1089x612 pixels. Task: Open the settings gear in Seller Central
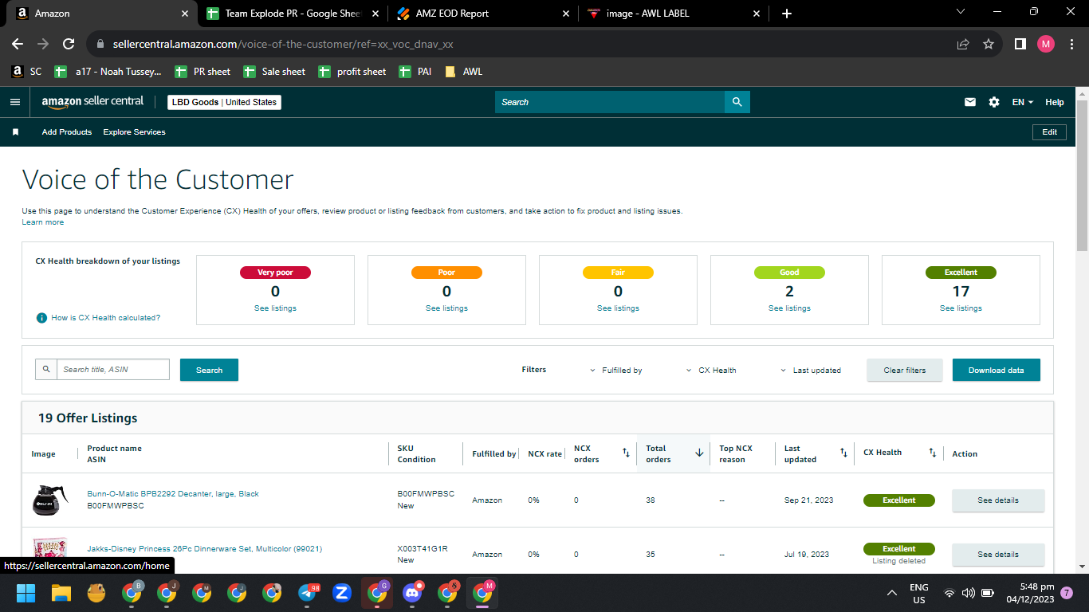pyautogui.click(x=994, y=102)
